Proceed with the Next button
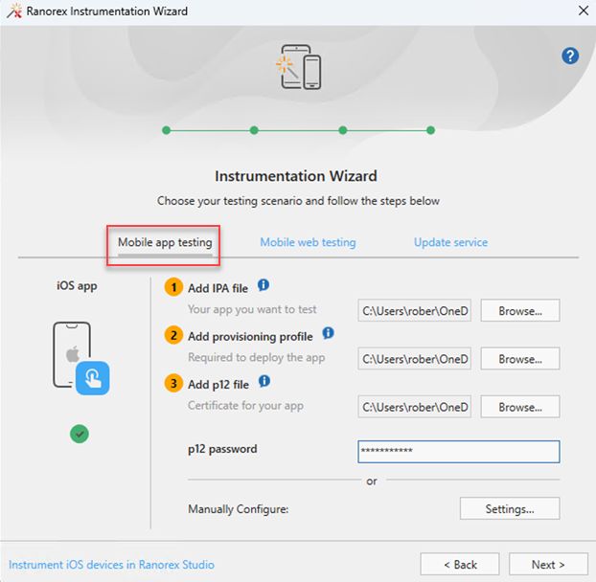This screenshot has height=582, width=596. 548,564
